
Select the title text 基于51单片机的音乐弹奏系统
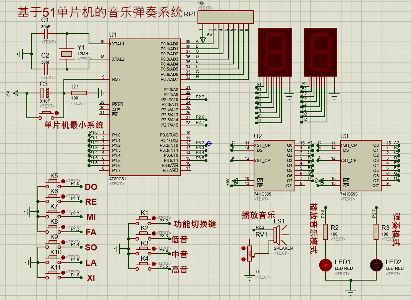point(100,12)
